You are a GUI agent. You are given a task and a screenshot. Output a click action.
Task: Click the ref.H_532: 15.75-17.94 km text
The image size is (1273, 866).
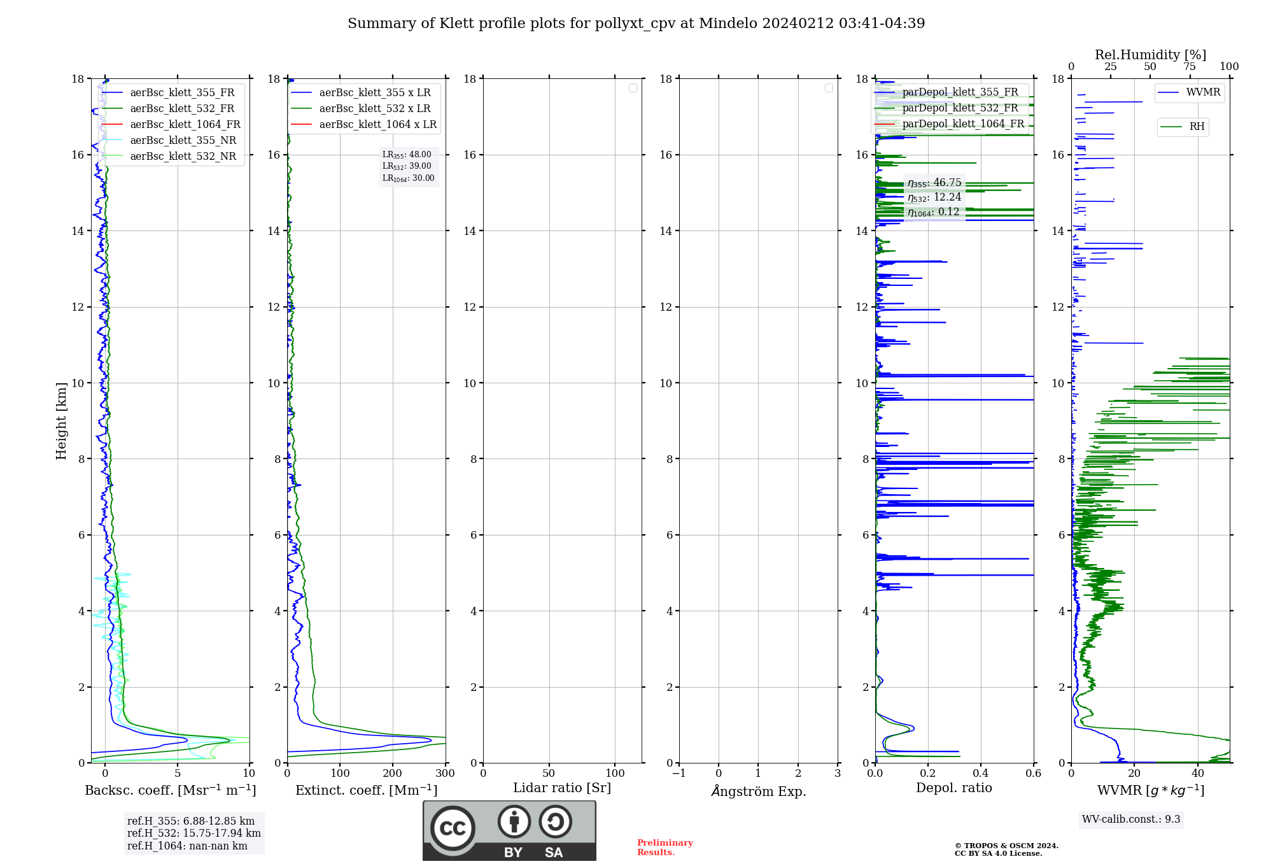point(194,834)
